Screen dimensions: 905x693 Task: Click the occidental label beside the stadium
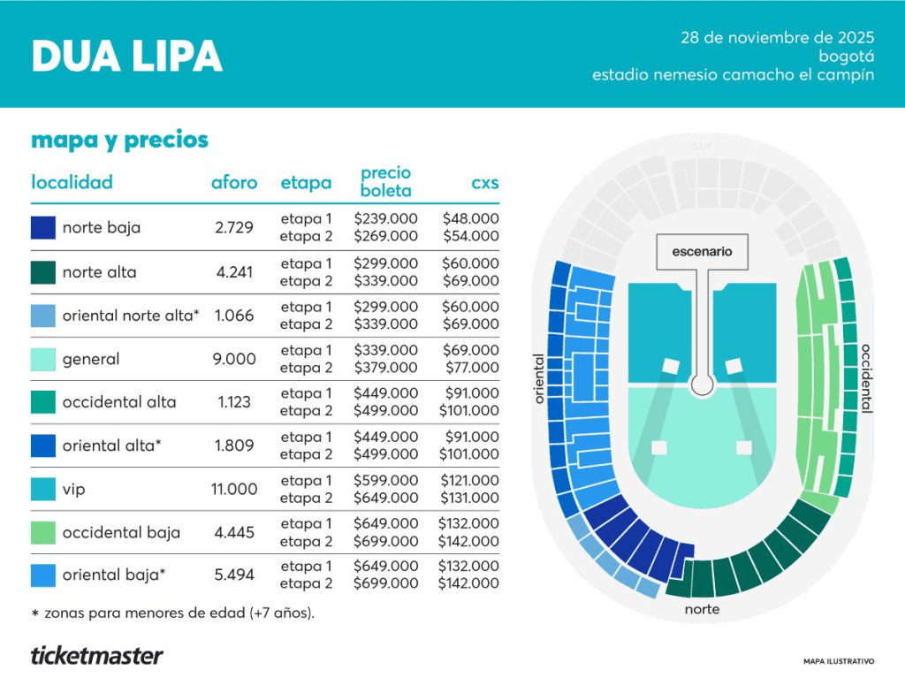click(866, 378)
